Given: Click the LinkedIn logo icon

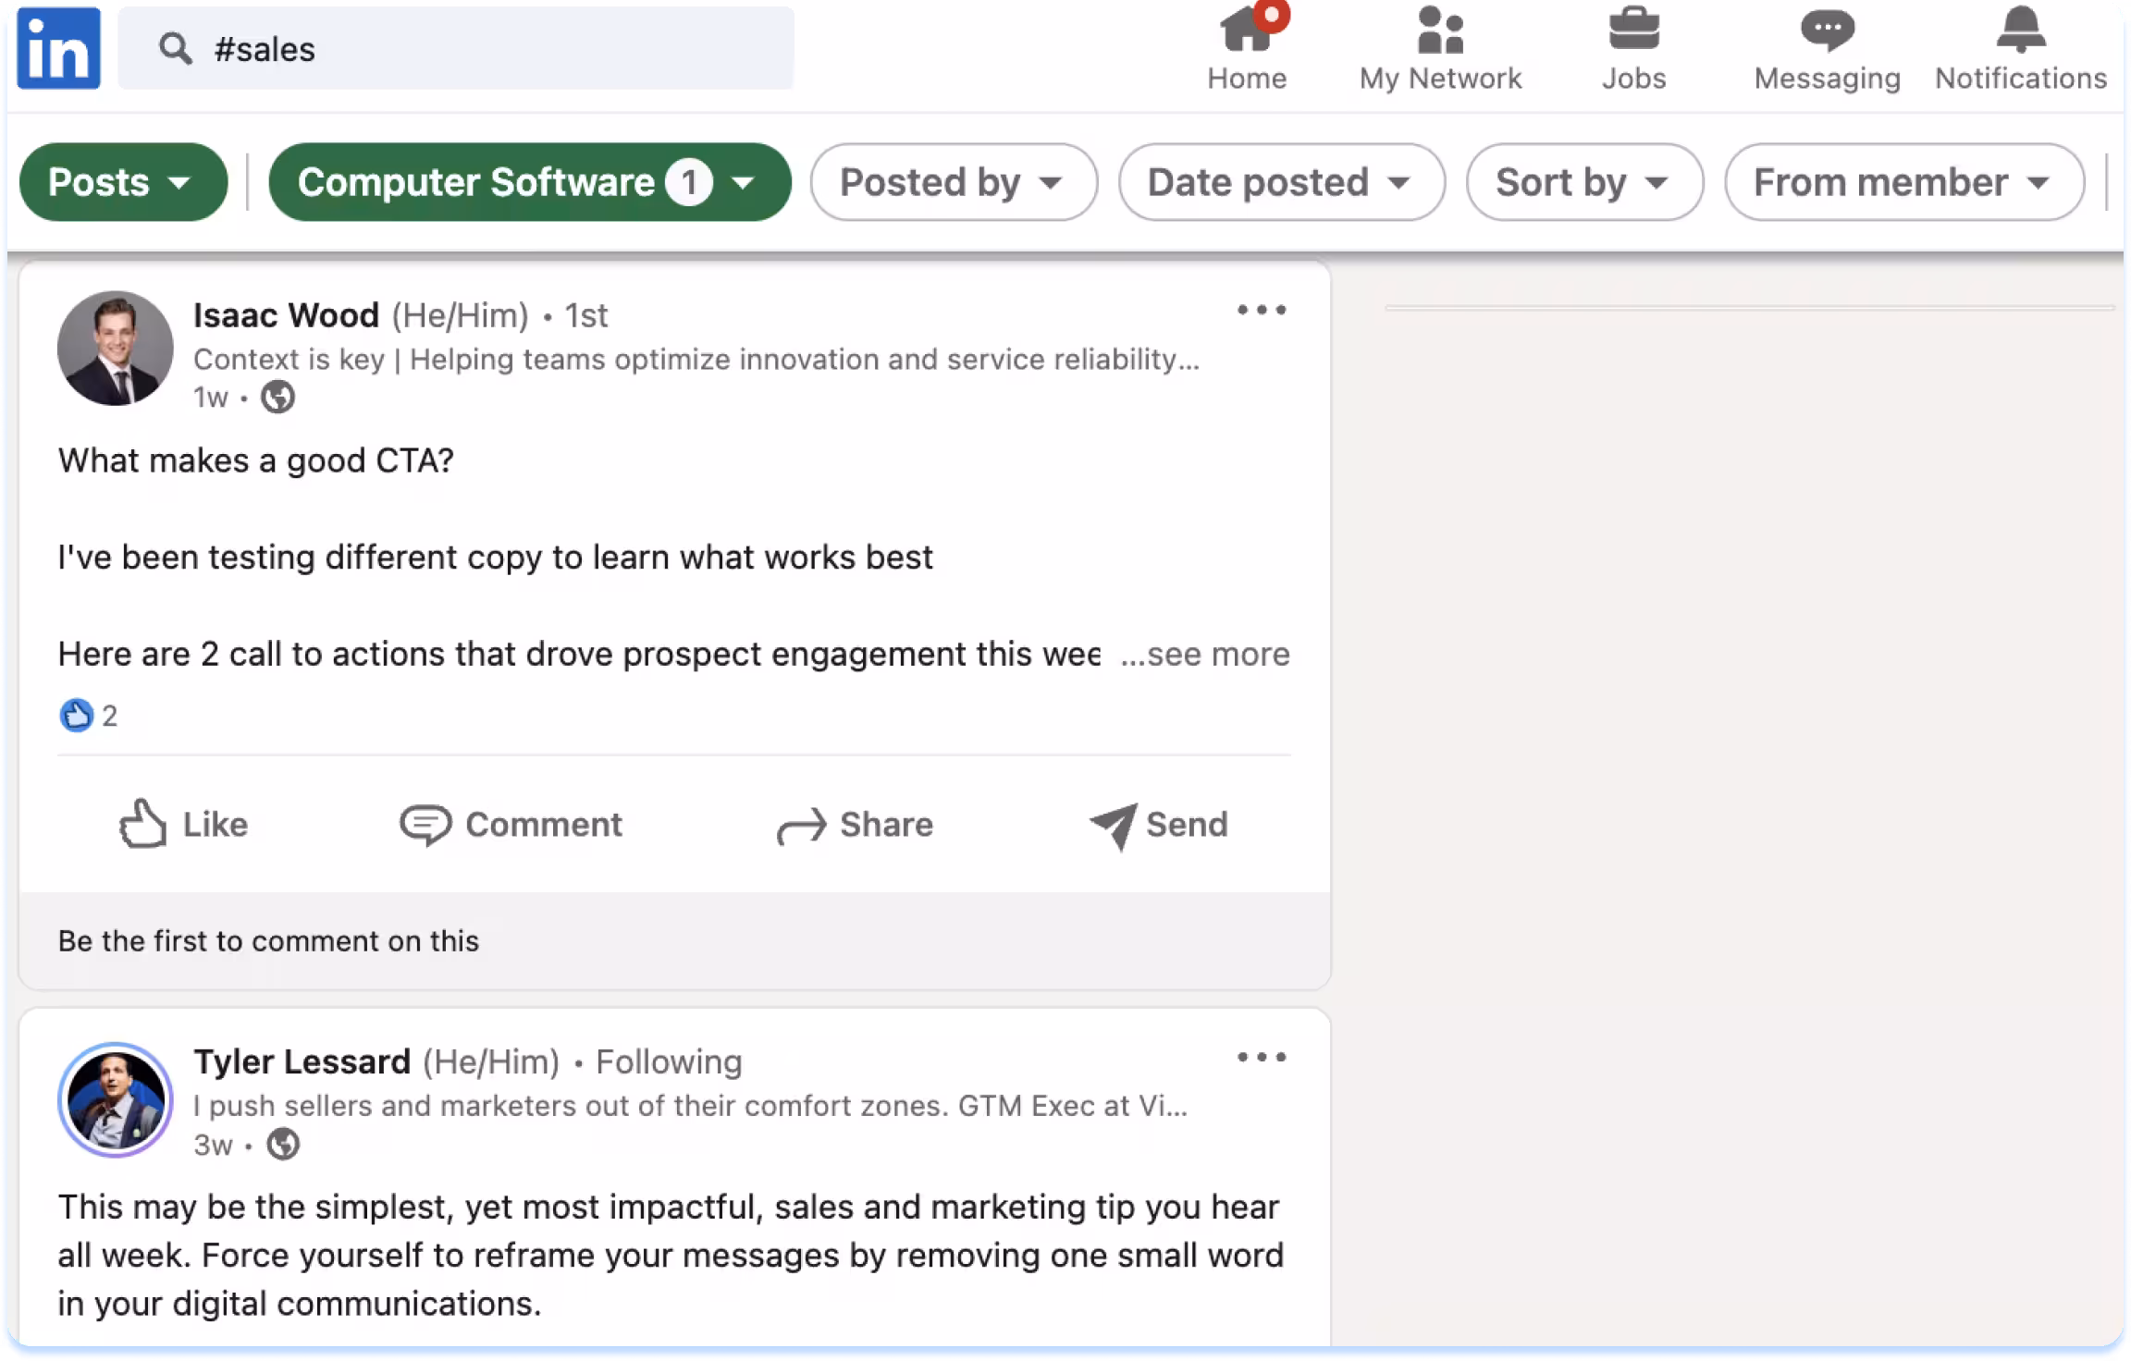Looking at the screenshot, I should click(x=58, y=48).
